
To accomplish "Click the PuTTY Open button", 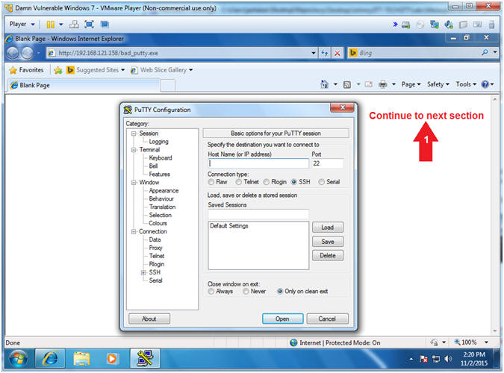I will tap(282, 319).
